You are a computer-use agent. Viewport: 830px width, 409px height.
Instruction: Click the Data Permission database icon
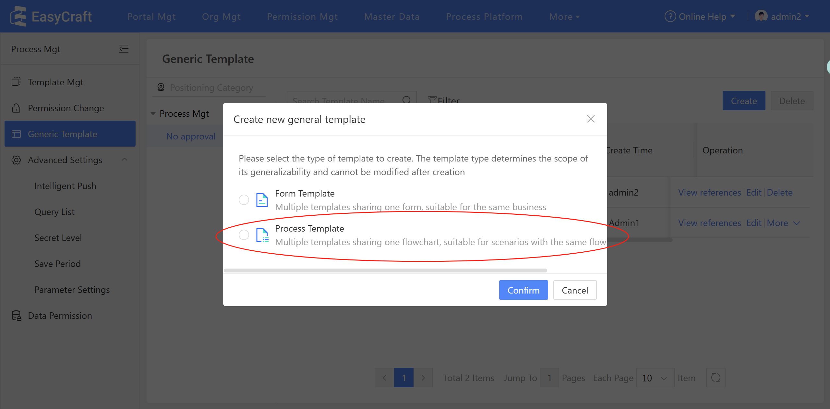coord(16,316)
